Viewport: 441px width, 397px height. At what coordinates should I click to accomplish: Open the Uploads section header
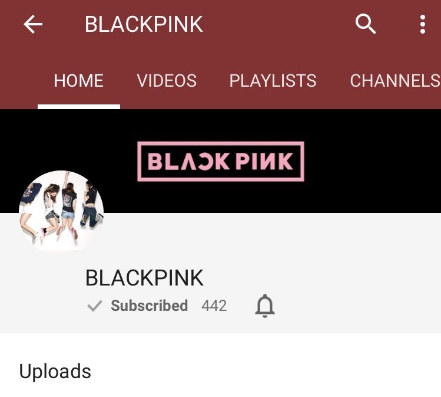pyautogui.click(x=55, y=372)
